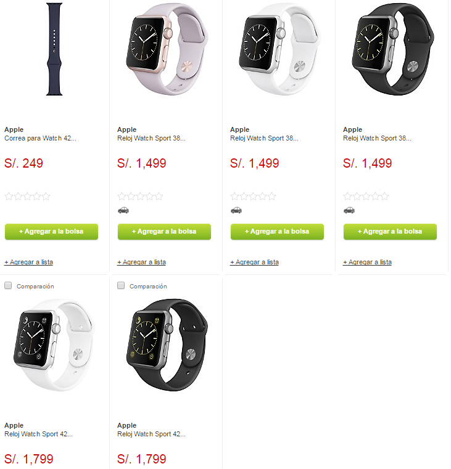Click star rating of white 38mm Watch Sport
Viewport: 451px width, 469px height.
coord(253,196)
